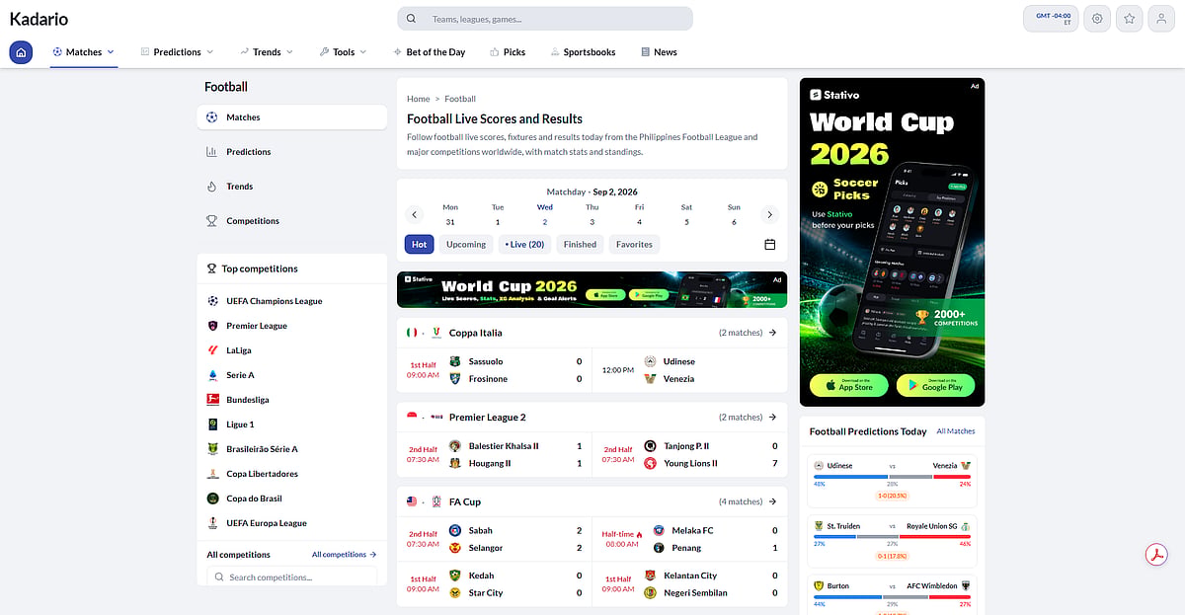
Task: Open the GMT -04:00 timezone selector
Action: [1053, 19]
